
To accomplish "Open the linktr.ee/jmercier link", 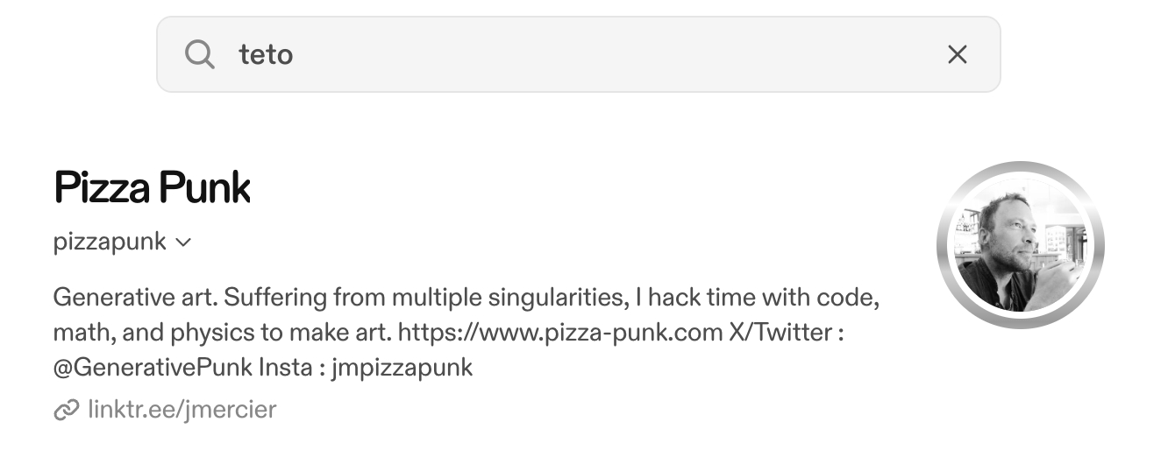I will click(x=182, y=408).
